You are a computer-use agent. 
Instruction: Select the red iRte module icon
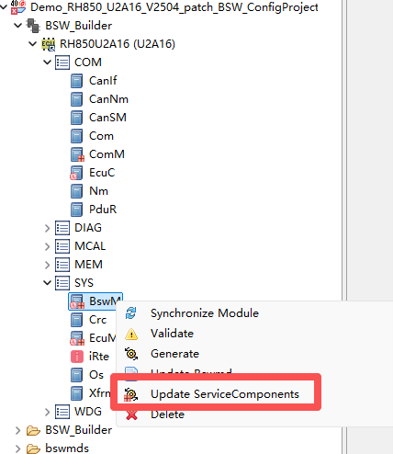pos(77,357)
